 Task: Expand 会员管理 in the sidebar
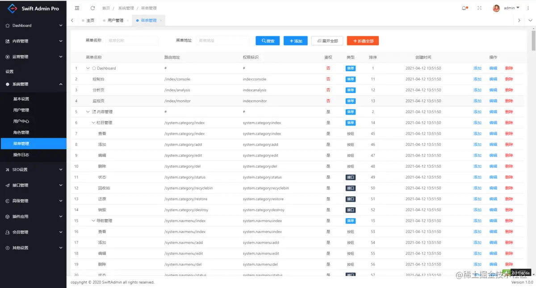33,232
